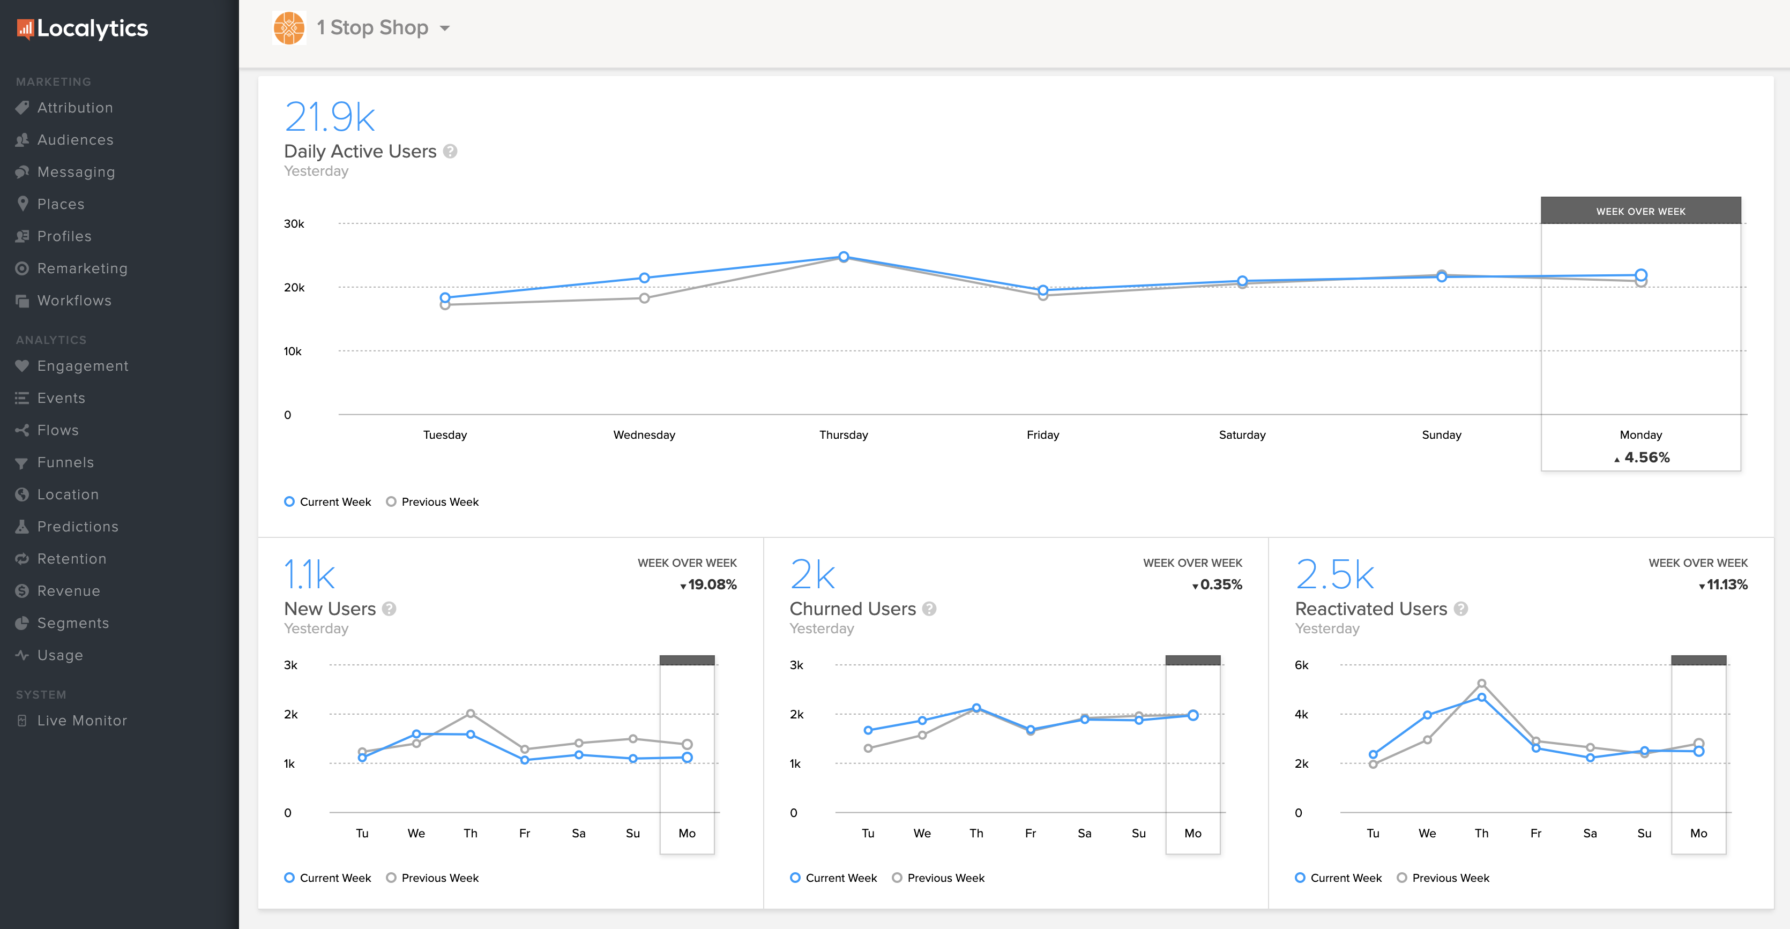Click the Localytics logo
Image resolution: width=1790 pixels, height=929 pixels.
pos(82,28)
